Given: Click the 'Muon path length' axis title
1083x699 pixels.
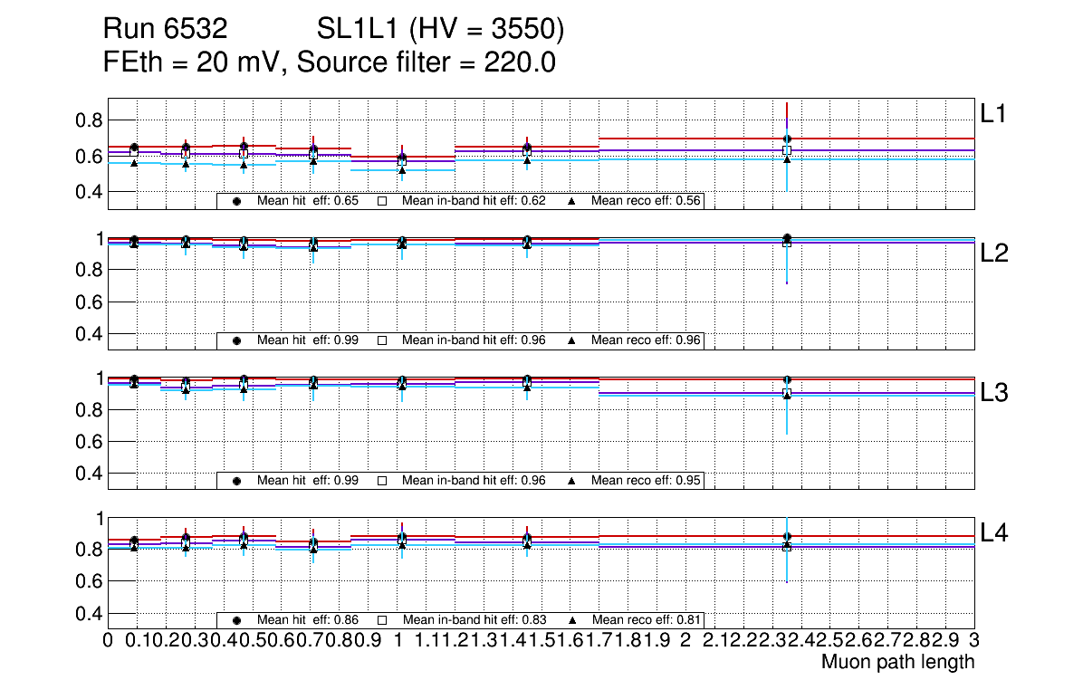Looking at the screenshot, I should click(897, 662).
